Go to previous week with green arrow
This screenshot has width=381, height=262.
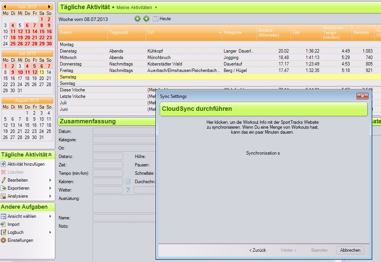pyautogui.click(x=138, y=19)
